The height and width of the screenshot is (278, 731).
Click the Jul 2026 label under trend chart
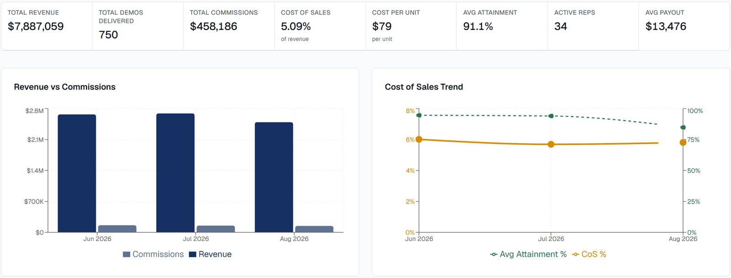pyautogui.click(x=551, y=239)
